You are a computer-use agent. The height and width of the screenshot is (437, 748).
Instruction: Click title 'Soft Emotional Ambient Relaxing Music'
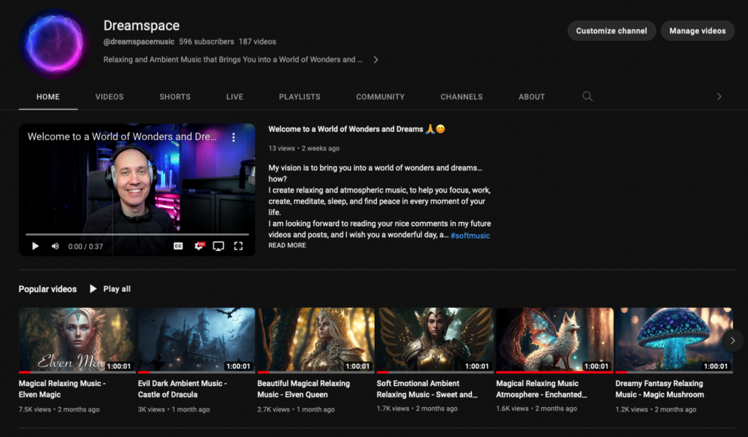click(x=427, y=389)
